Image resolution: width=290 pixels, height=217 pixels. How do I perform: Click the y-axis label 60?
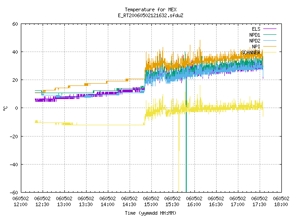coord(15,24)
